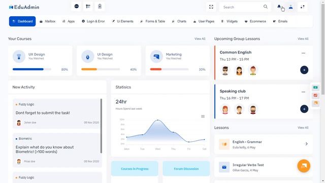
Task: Open the task list icon in header
Action: click(88, 6)
